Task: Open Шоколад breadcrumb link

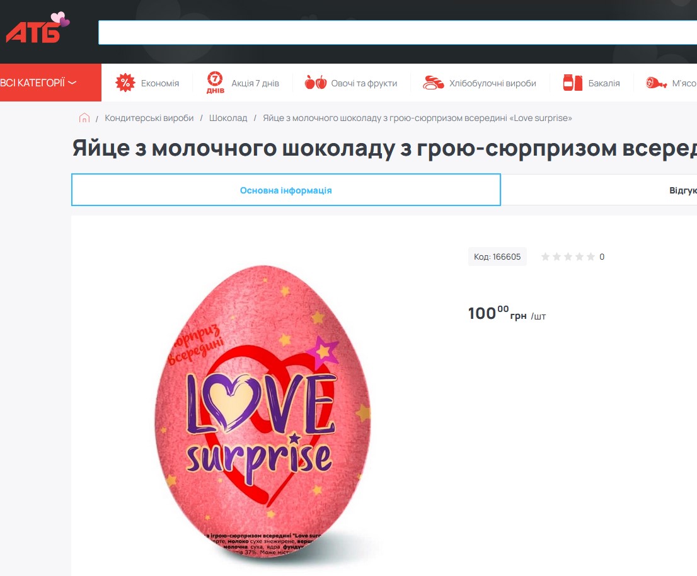Action: [x=228, y=118]
